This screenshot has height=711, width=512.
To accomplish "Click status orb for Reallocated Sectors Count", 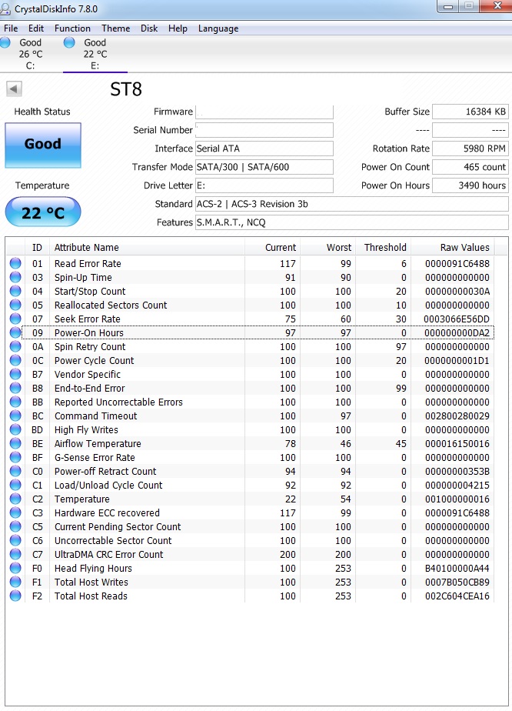I will [x=15, y=305].
